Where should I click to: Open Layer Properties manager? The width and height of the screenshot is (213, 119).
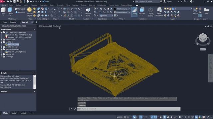click(159, 12)
